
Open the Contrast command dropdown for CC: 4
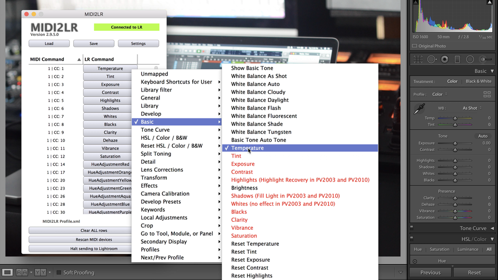coord(108,93)
